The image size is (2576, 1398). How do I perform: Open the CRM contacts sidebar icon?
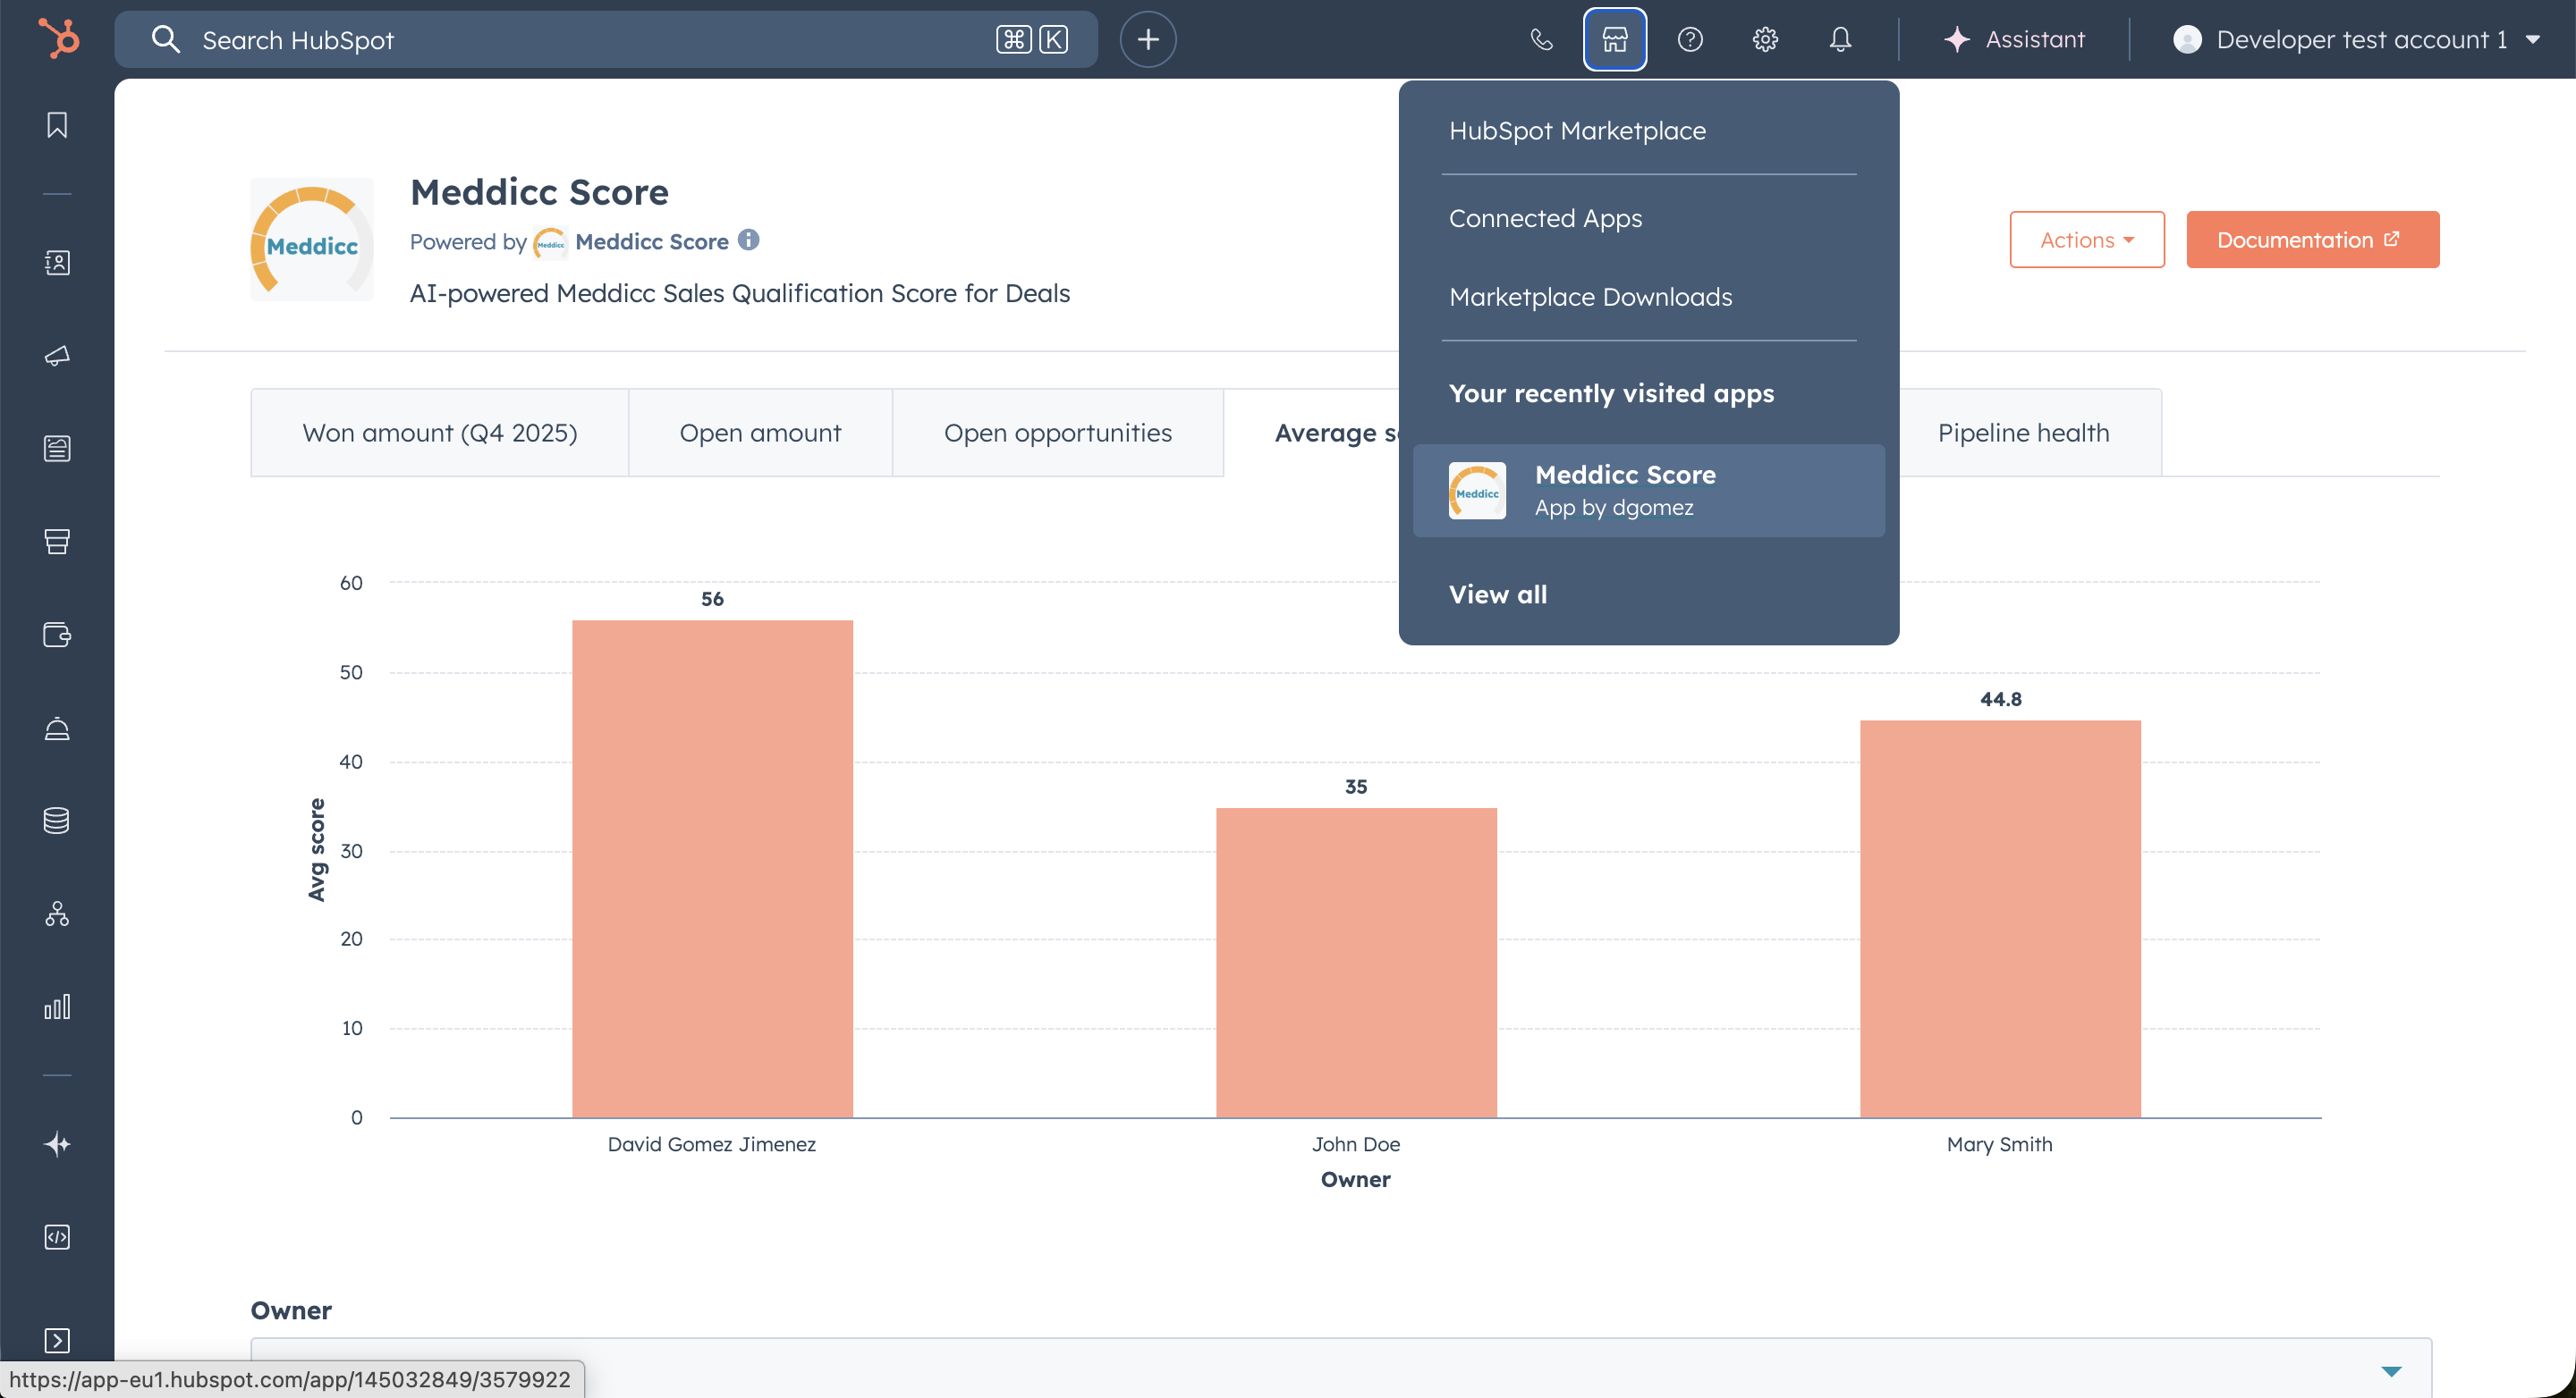pos(57,263)
